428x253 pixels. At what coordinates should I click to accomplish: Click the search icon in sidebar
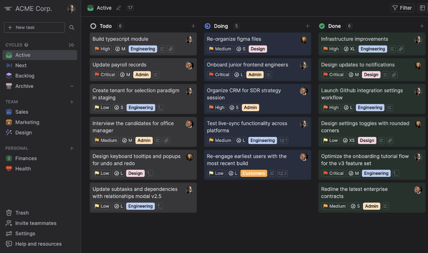tap(71, 28)
